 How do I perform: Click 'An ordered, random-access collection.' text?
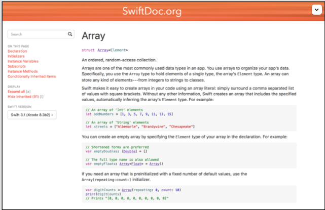119,60
